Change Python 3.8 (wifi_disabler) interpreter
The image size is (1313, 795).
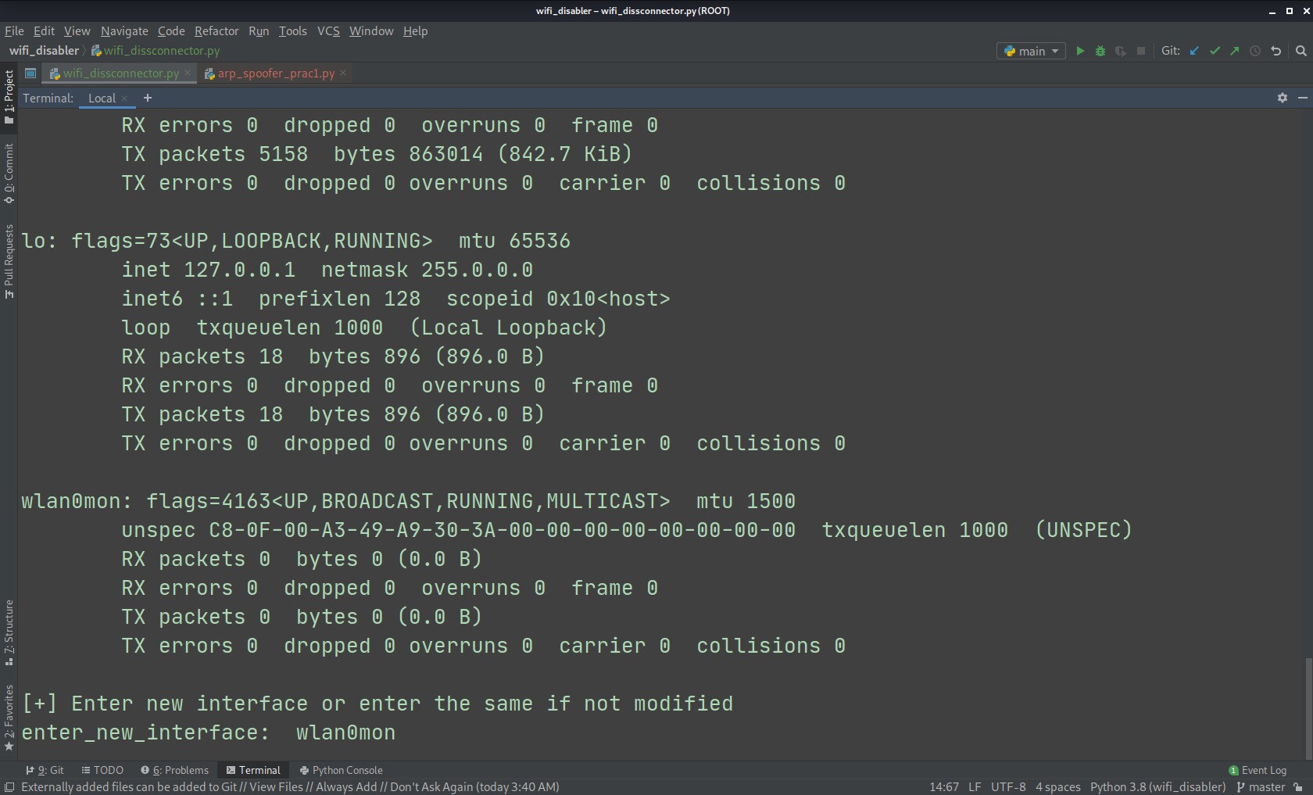point(1158,787)
